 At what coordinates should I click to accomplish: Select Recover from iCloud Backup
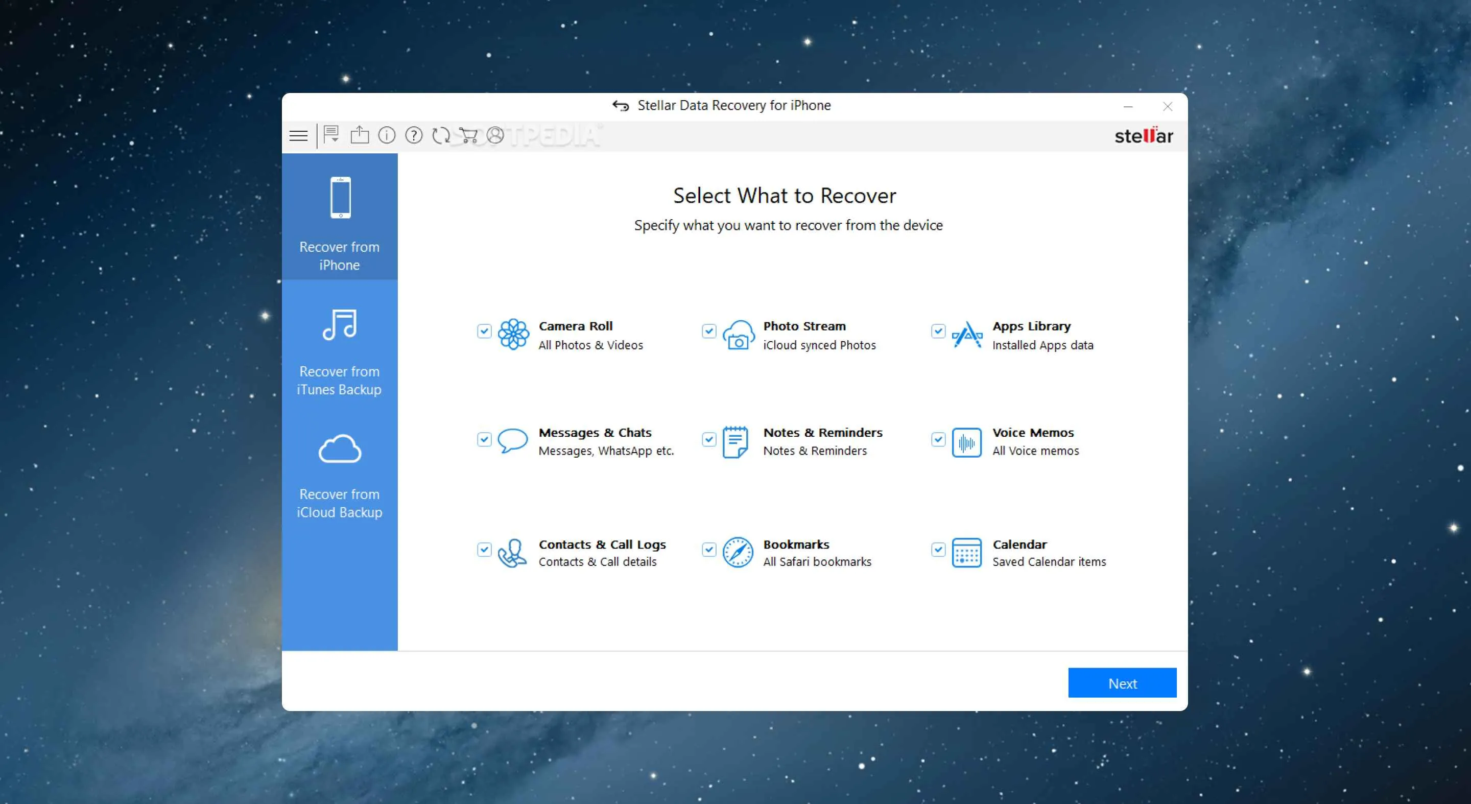pos(339,477)
